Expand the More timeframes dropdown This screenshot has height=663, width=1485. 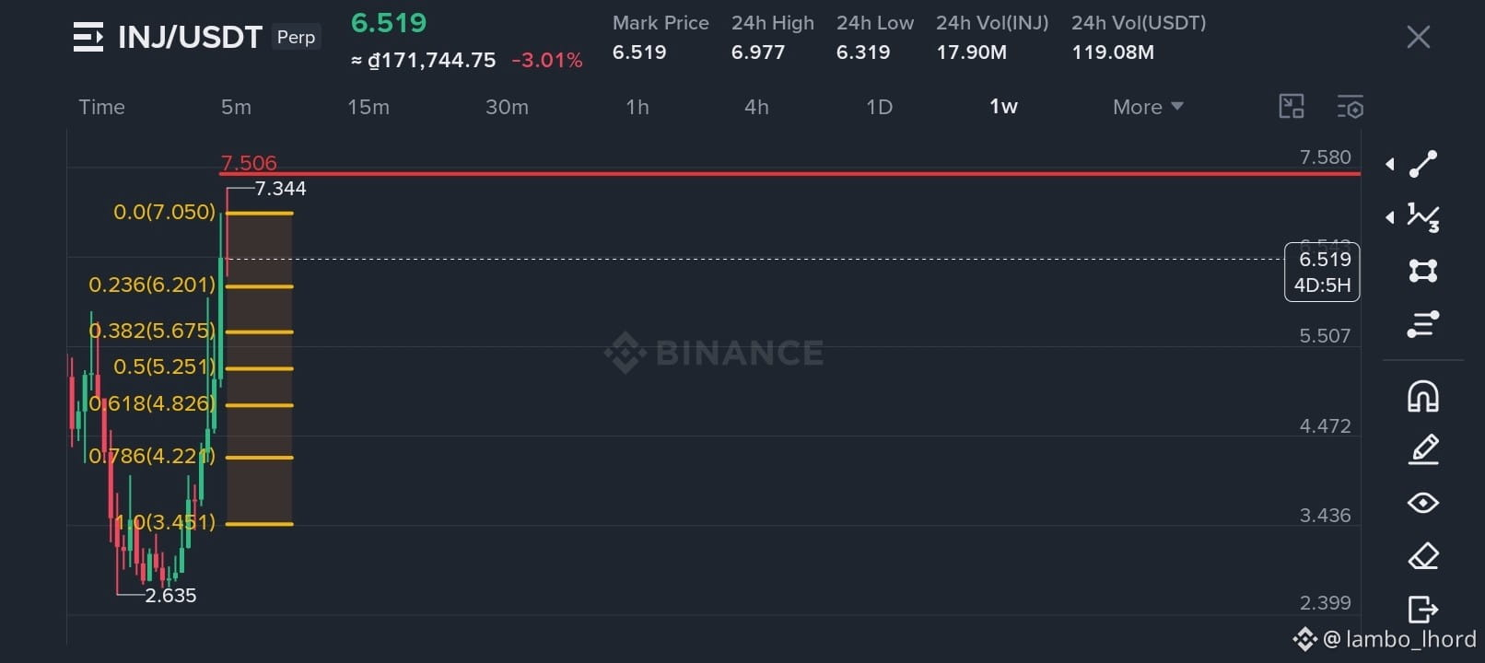(x=1148, y=107)
